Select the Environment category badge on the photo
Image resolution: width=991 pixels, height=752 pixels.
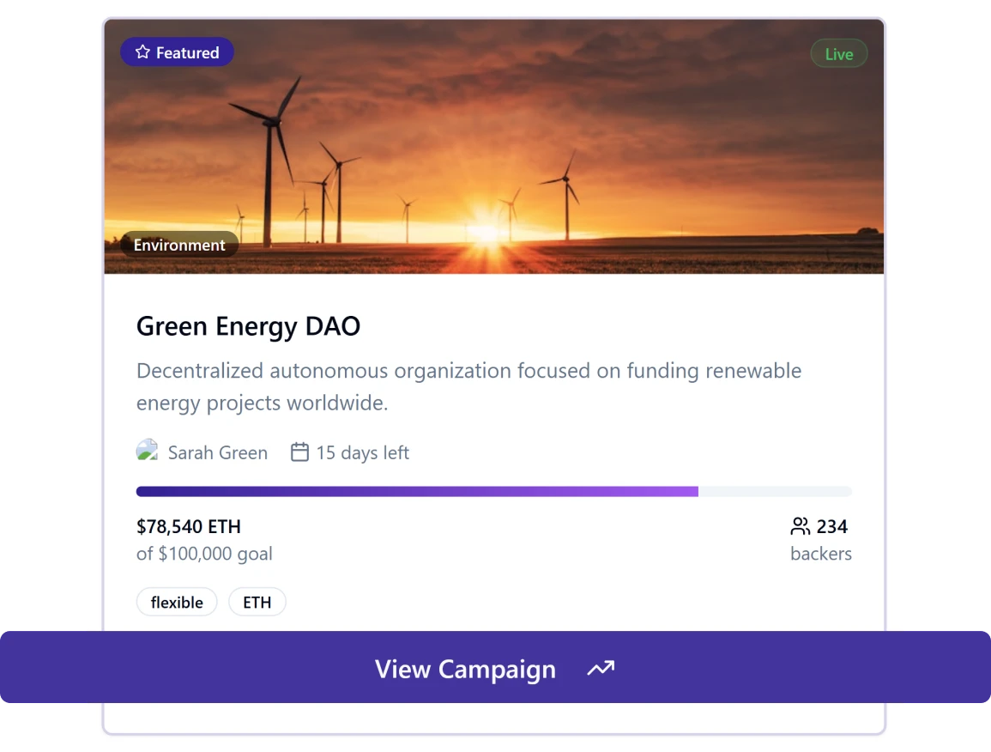[178, 245]
